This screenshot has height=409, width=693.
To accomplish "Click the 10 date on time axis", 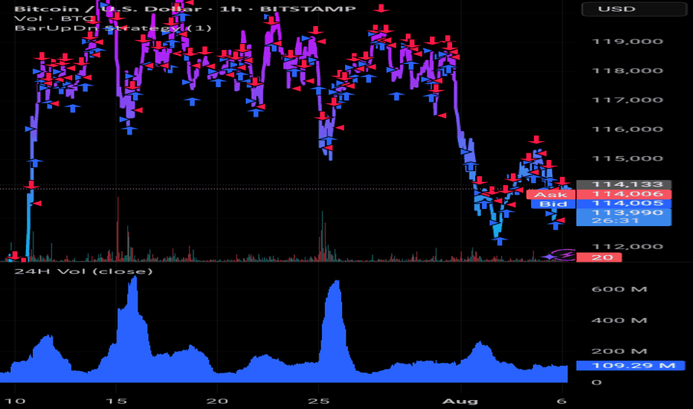I will tap(15, 401).
